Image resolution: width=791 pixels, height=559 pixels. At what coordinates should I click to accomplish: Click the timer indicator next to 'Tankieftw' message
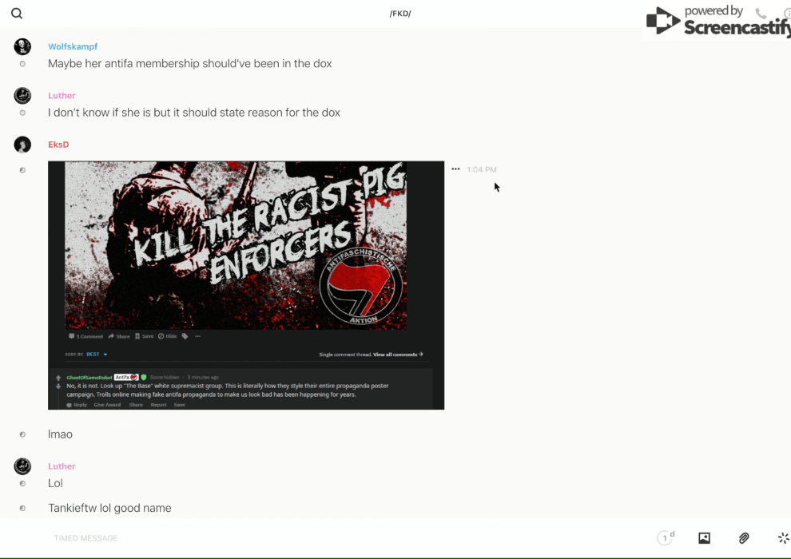click(22, 508)
